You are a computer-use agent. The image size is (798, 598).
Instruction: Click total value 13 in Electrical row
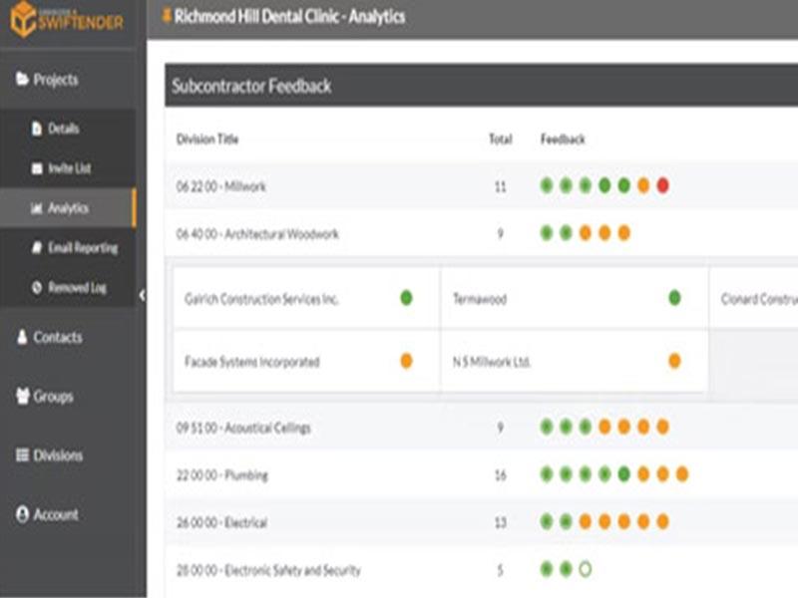(x=501, y=522)
